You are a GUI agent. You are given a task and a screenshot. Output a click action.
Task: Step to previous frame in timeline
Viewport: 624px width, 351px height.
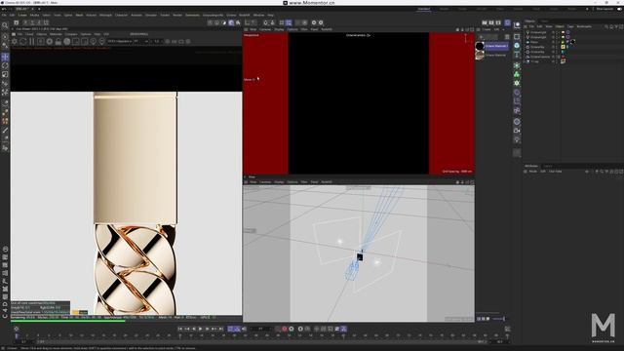pos(193,329)
